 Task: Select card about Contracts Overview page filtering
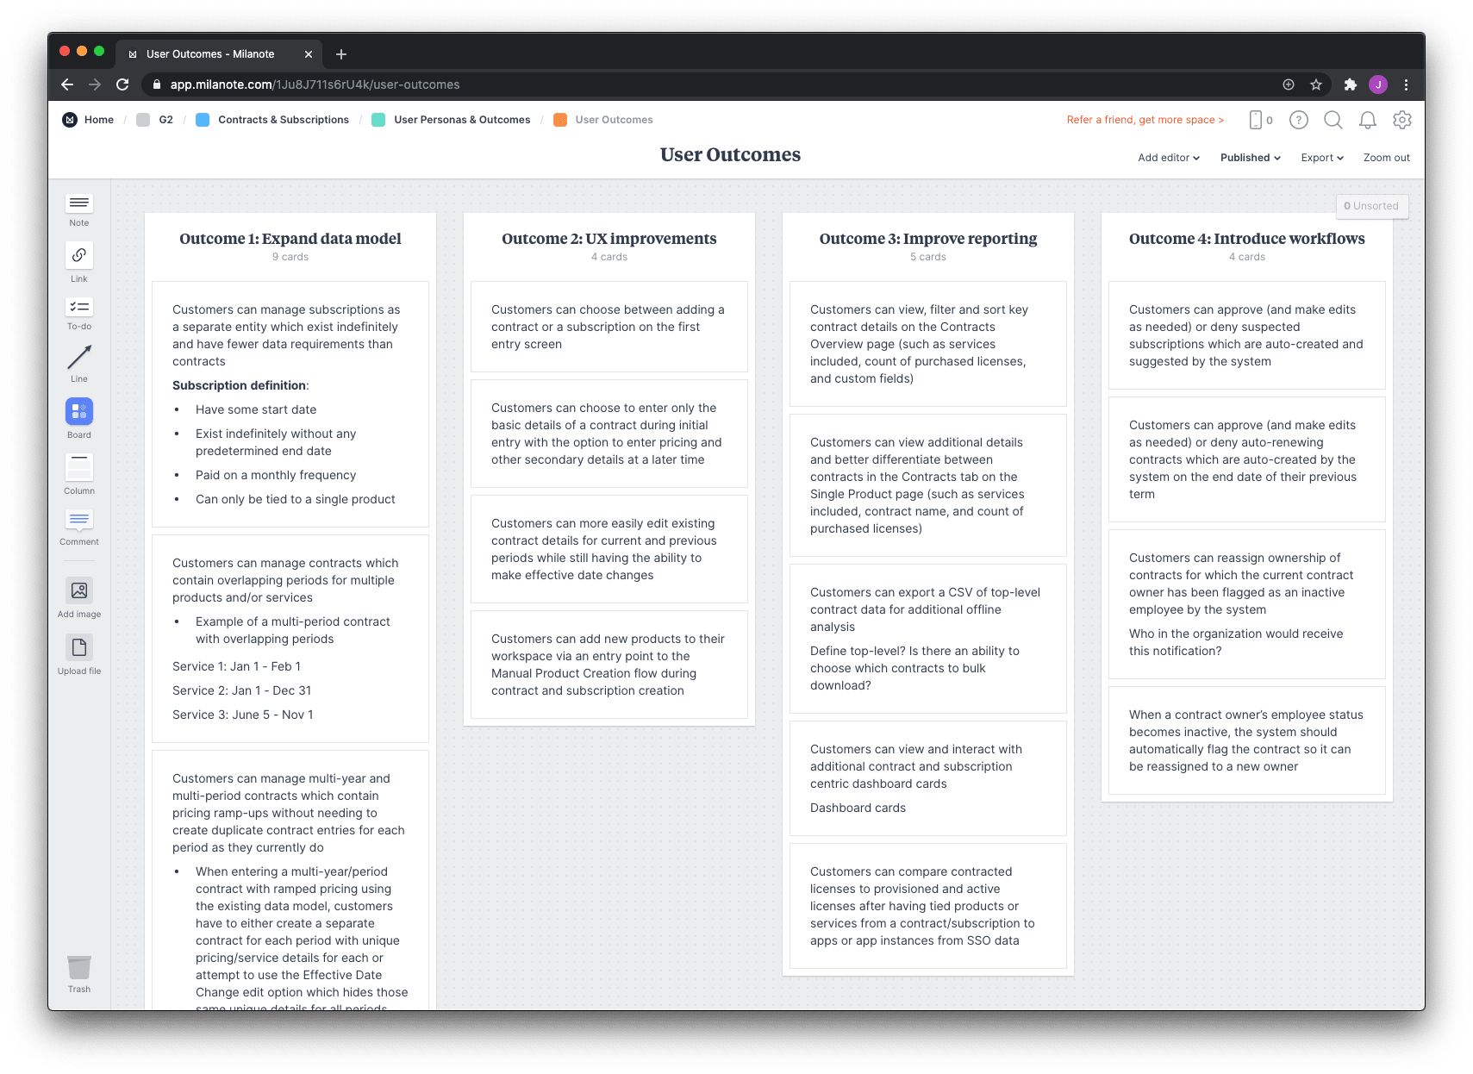[928, 344]
